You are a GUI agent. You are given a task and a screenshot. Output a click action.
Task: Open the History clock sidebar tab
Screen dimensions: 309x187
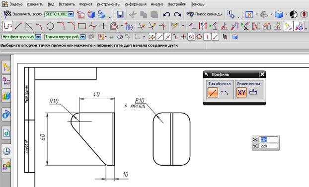click(x=6, y=151)
